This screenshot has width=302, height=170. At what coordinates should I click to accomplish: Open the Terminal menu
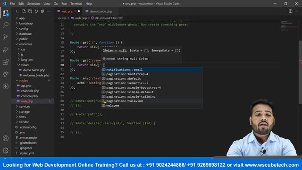coord(76,4)
